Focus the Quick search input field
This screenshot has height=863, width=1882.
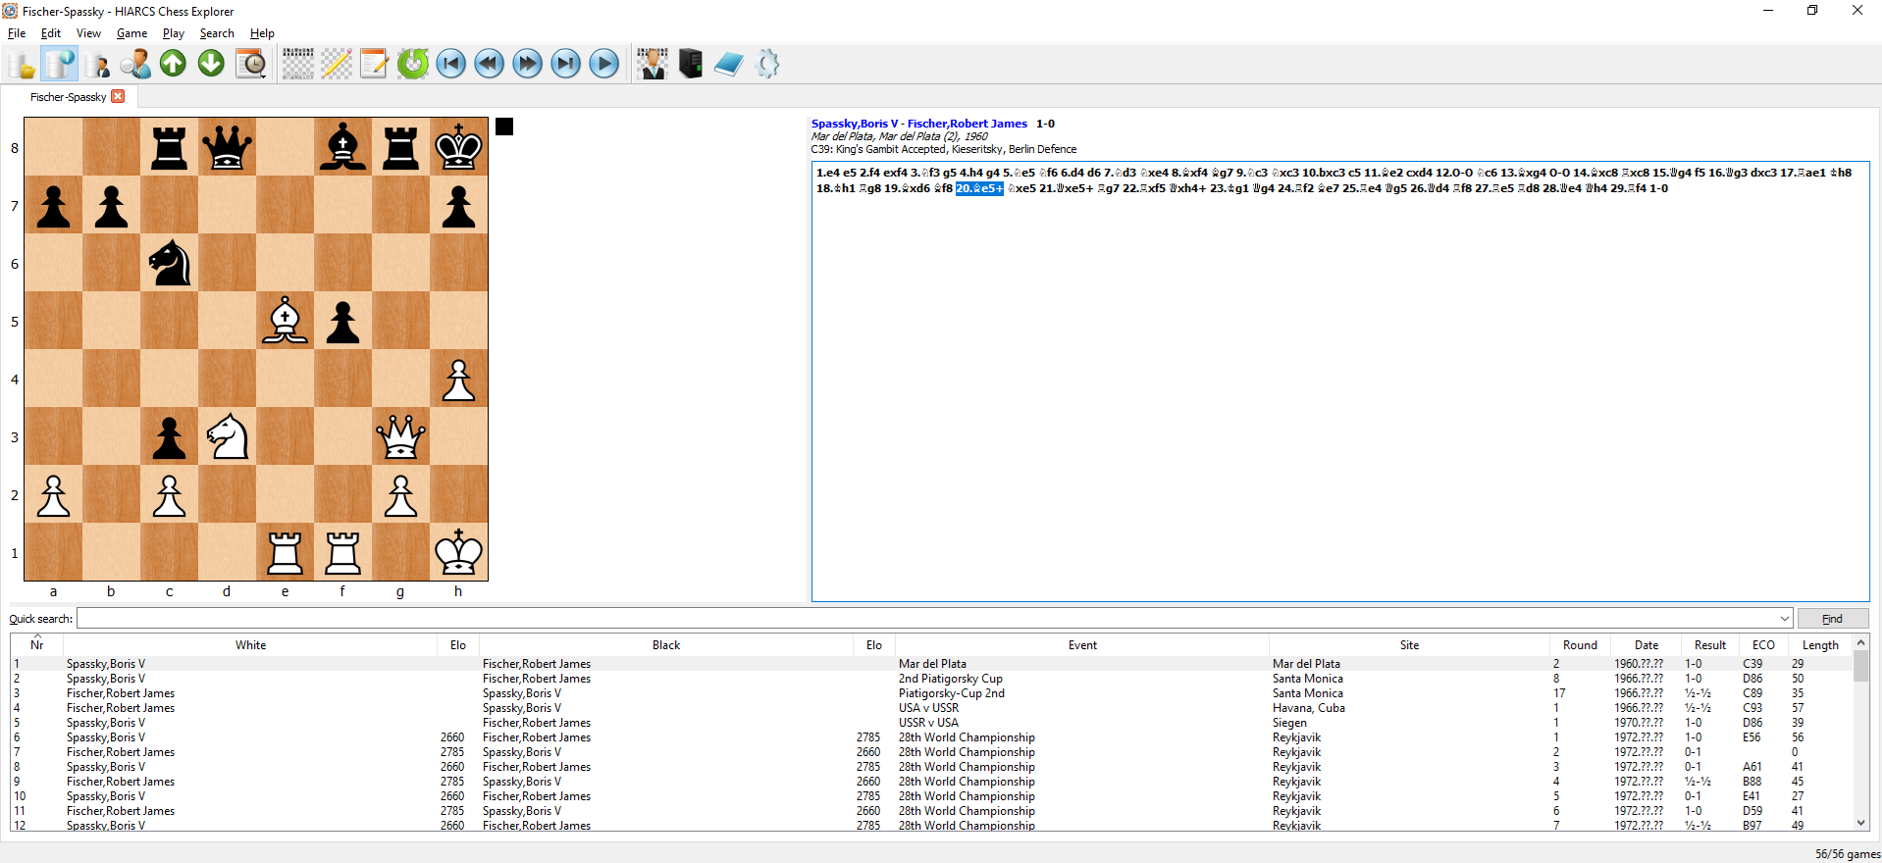927,619
